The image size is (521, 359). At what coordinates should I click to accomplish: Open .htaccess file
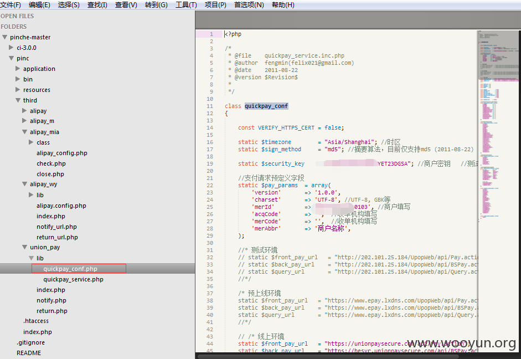coord(36,321)
